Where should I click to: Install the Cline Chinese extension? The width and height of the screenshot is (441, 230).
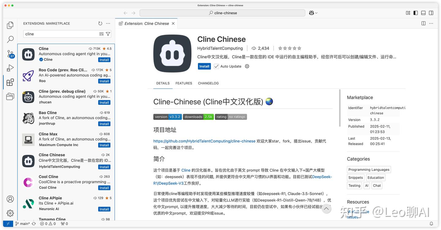(204, 66)
